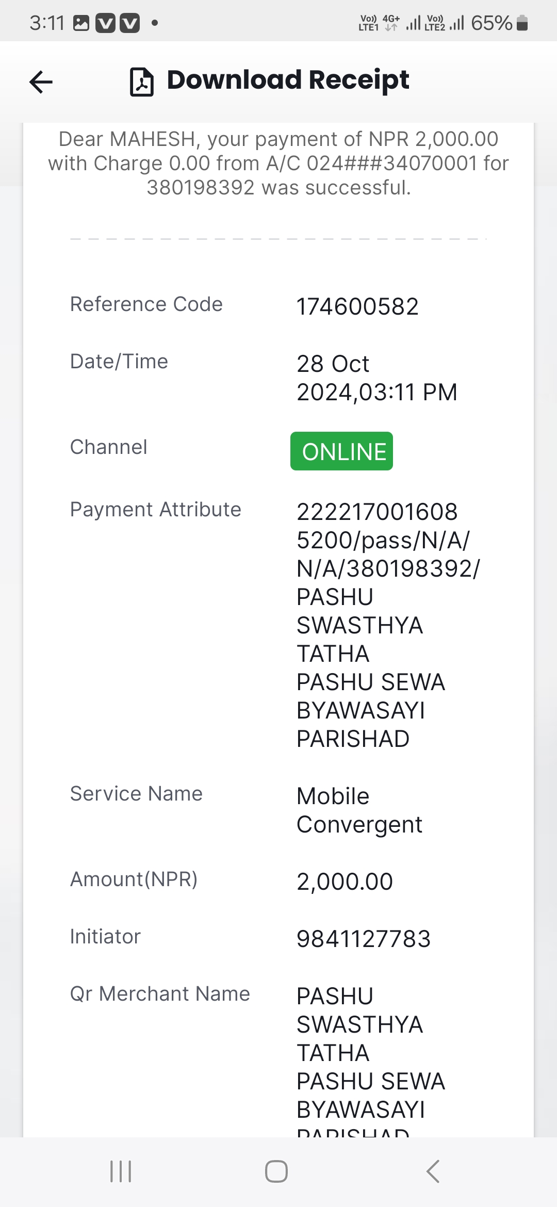Tap the battery icon in status bar
Viewport: 557px width, 1207px height.
tap(522, 23)
